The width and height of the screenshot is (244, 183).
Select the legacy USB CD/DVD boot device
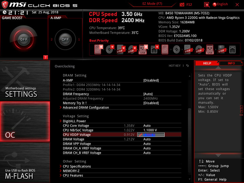[x=199, y=49]
